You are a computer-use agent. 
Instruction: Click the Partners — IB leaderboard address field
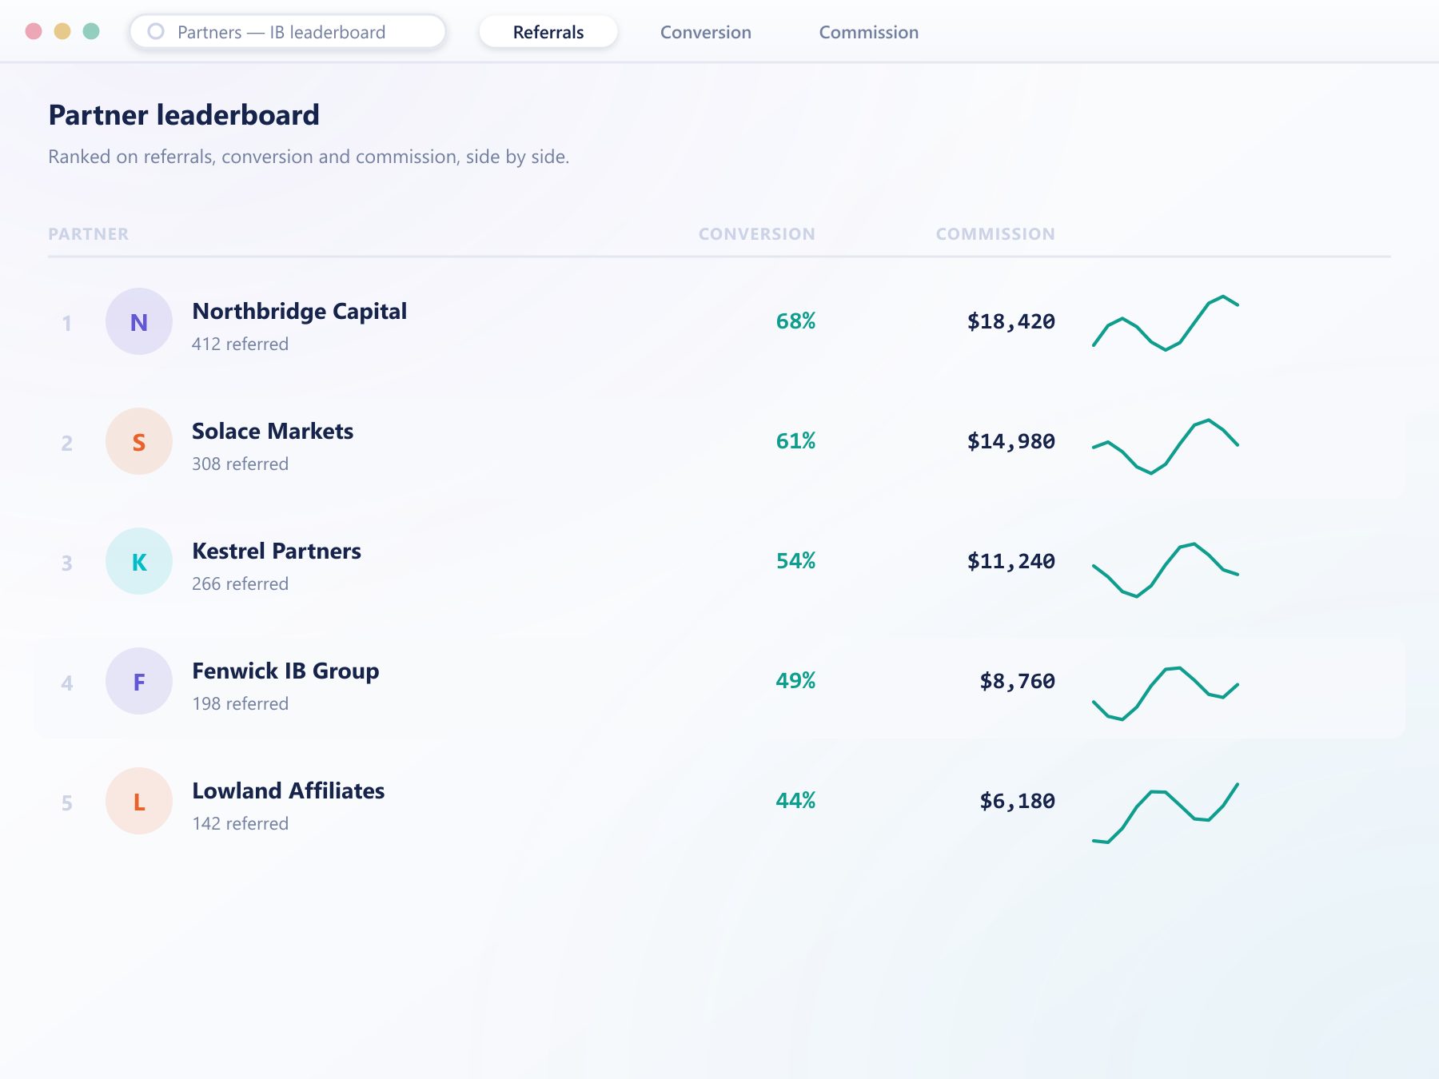tap(288, 32)
